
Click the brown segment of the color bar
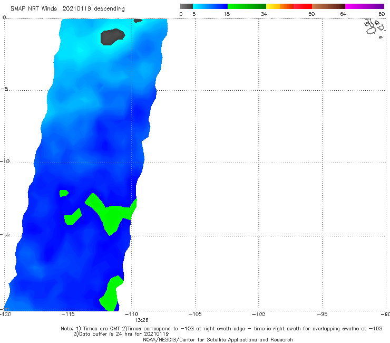click(328, 6)
